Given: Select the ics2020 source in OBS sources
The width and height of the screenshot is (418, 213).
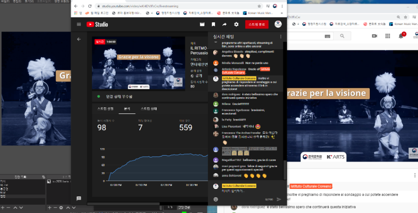Looking at the screenshot, I should (59, 182).
